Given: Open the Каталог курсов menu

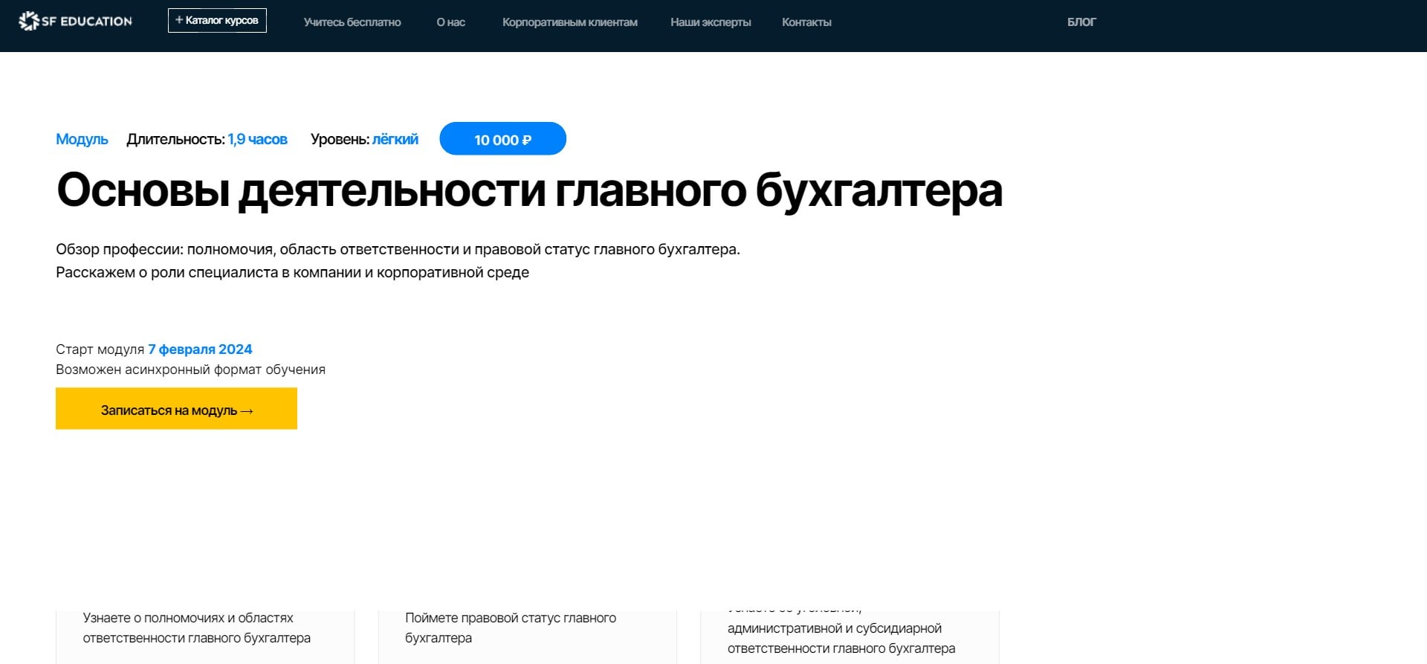Looking at the screenshot, I should (217, 21).
